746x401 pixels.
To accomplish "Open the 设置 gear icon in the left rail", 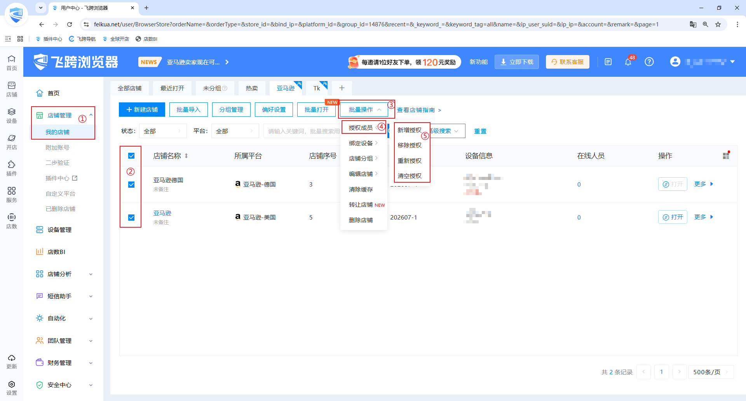I will point(12,388).
